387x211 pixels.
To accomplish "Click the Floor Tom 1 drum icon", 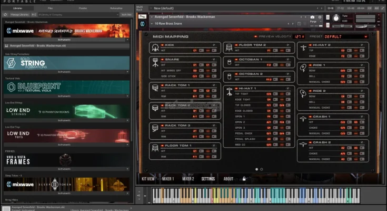I will [155, 148].
